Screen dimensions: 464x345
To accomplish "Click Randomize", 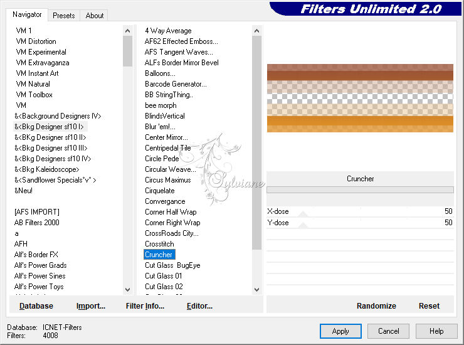I will (x=376, y=306).
